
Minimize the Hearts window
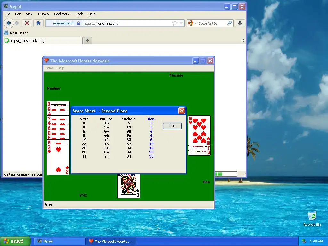195,61
